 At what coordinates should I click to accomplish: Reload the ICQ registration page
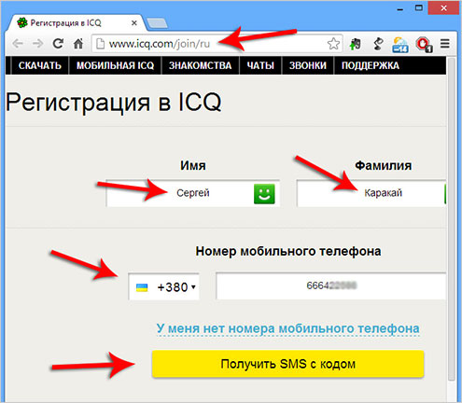pyautogui.click(x=58, y=44)
